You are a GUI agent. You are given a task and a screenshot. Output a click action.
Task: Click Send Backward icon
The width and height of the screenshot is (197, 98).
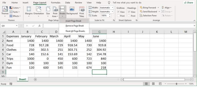[x=141, y=11]
